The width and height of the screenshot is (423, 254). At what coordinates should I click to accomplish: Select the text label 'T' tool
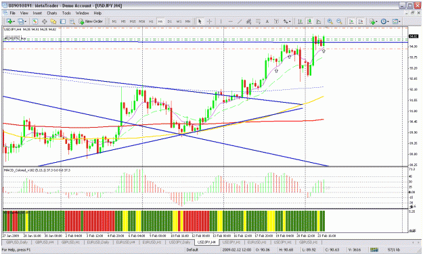point(276,21)
